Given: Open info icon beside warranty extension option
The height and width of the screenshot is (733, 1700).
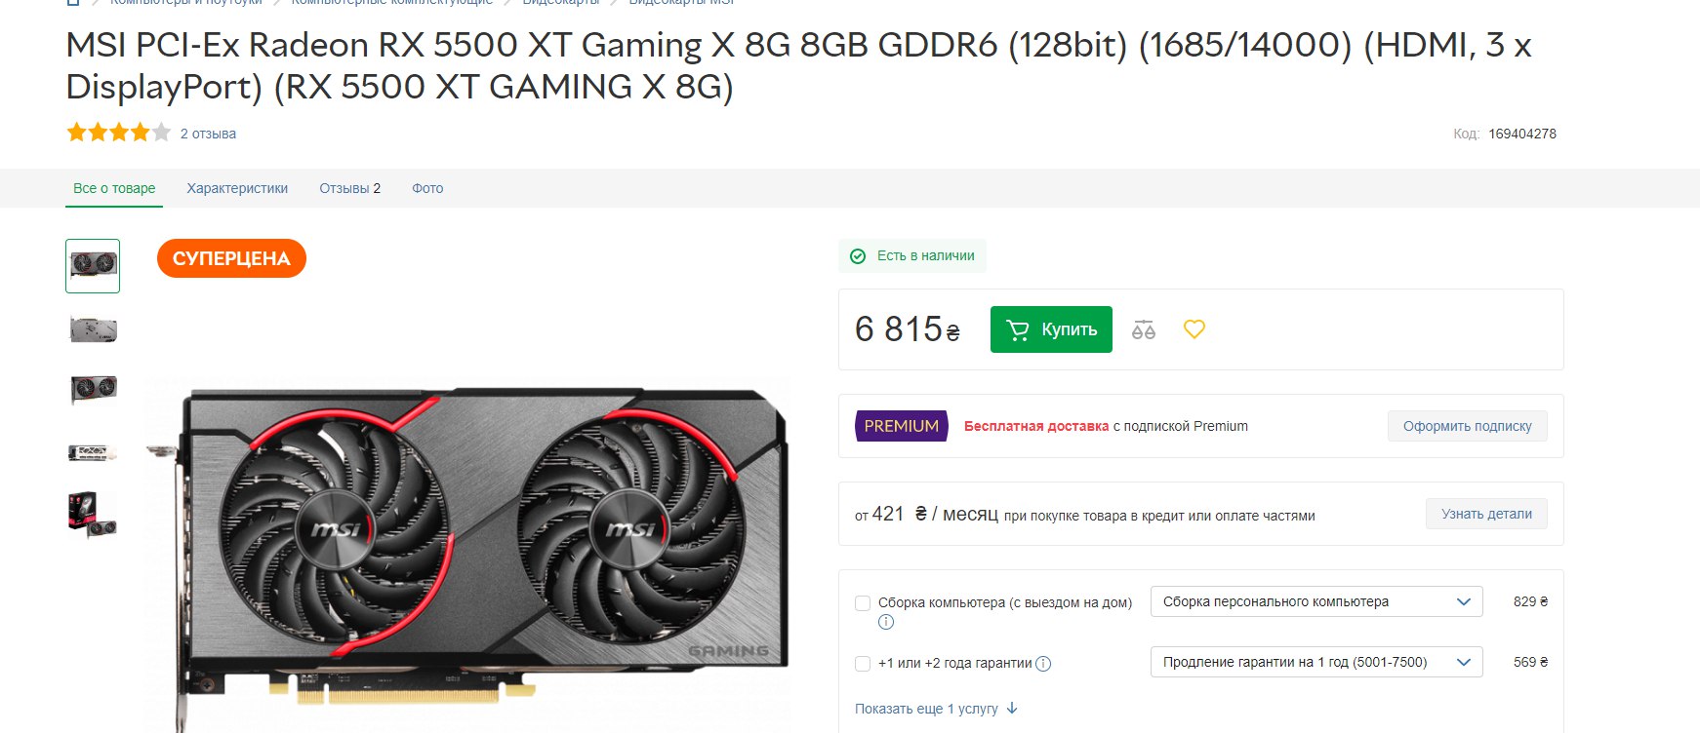Looking at the screenshot, I should (x=1043, y=664).
